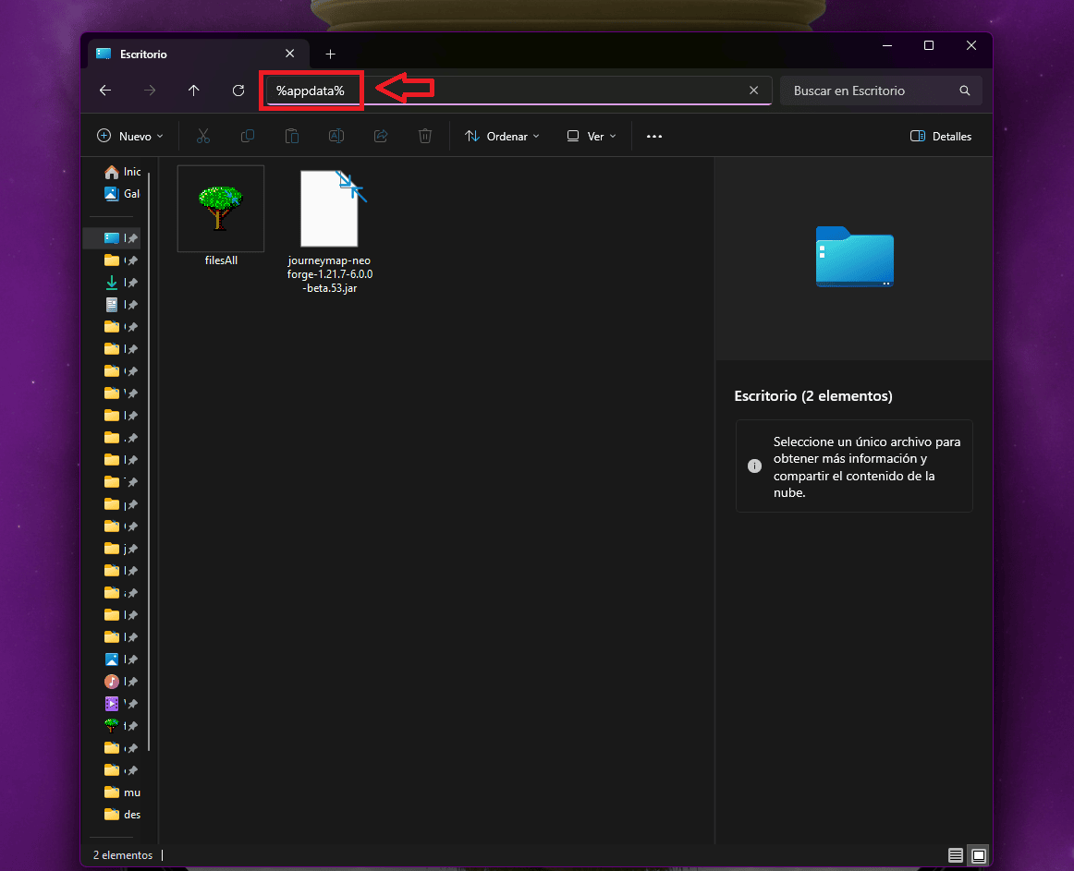This screenshot has width=1074, height=871.
Task: Clear the address bar with X button
Action: click(x=753, y=91)
